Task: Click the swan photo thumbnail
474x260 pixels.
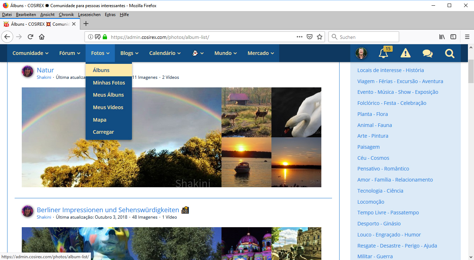Action: tap(296, 112)
